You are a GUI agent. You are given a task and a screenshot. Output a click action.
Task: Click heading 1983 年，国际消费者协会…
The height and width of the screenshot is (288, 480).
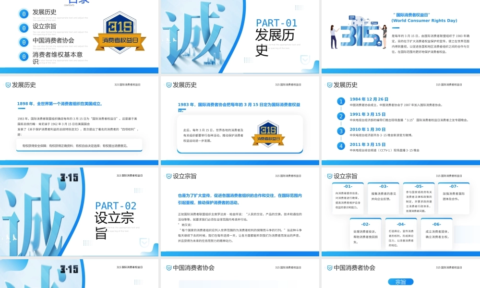point(239,107)
